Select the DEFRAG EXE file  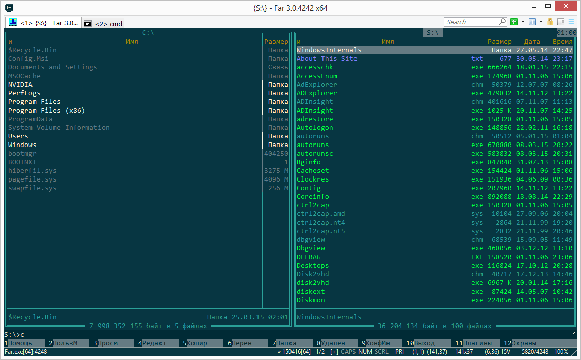pos(434,257)
